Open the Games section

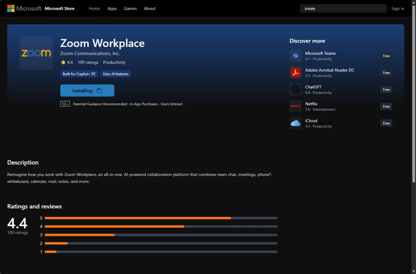click(x=130, y=8)
